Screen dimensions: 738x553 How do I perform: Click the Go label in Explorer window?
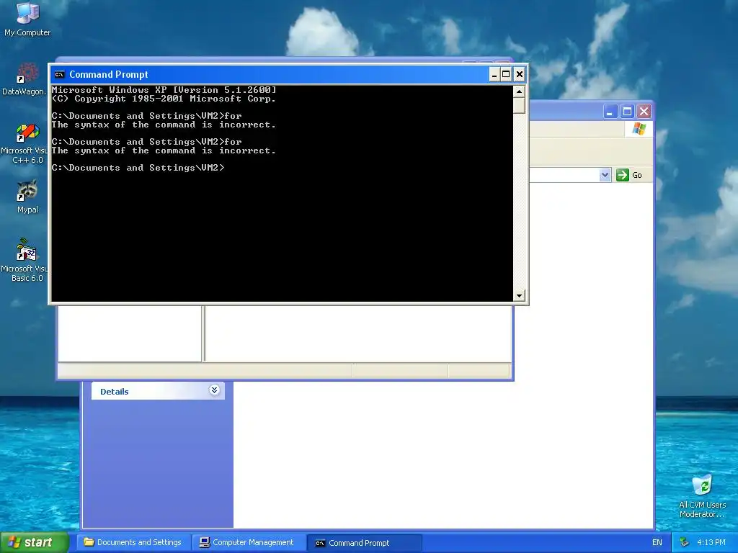[x=637, y=175]
